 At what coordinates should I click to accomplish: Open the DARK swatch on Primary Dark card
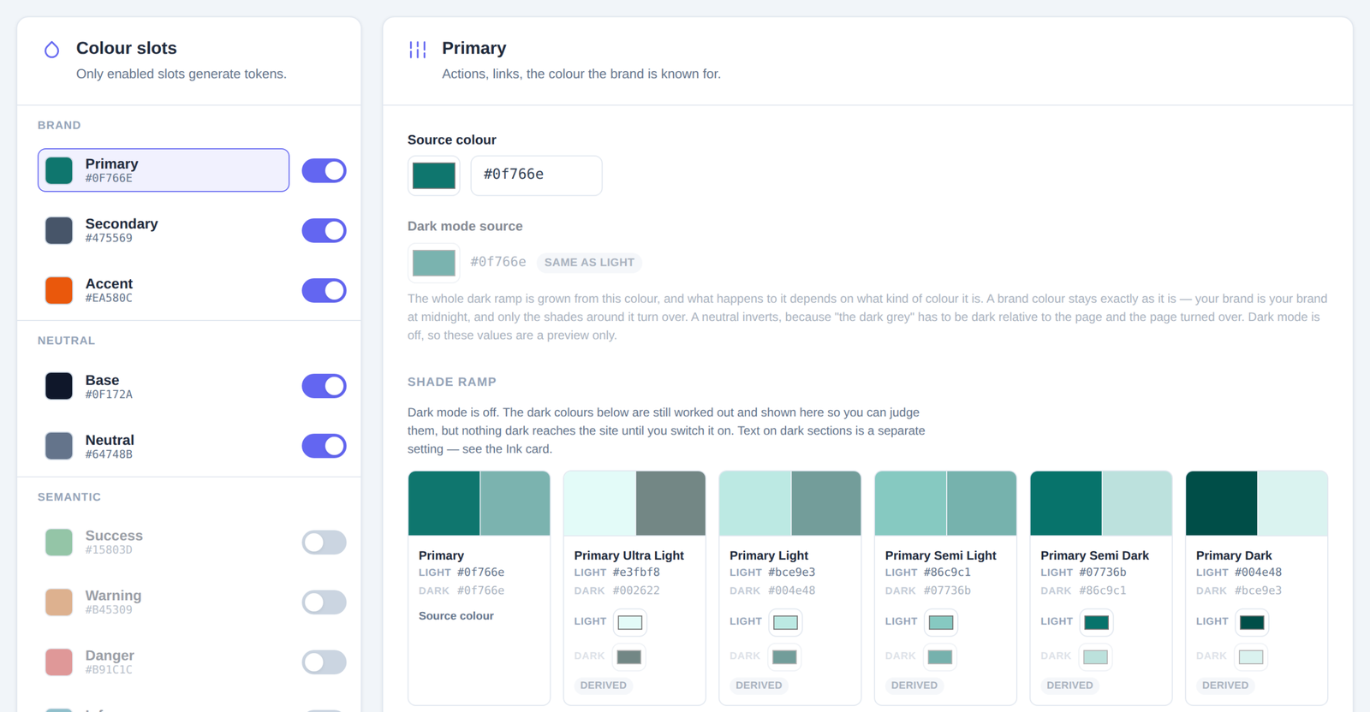(x=1251, y=657)
